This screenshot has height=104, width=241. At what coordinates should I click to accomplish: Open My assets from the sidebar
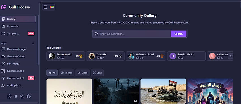(x=18, y=26)
